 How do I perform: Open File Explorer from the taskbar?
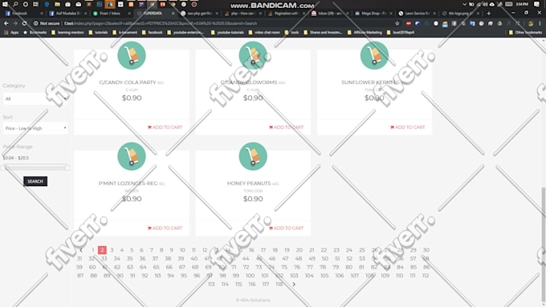point(57,4)
